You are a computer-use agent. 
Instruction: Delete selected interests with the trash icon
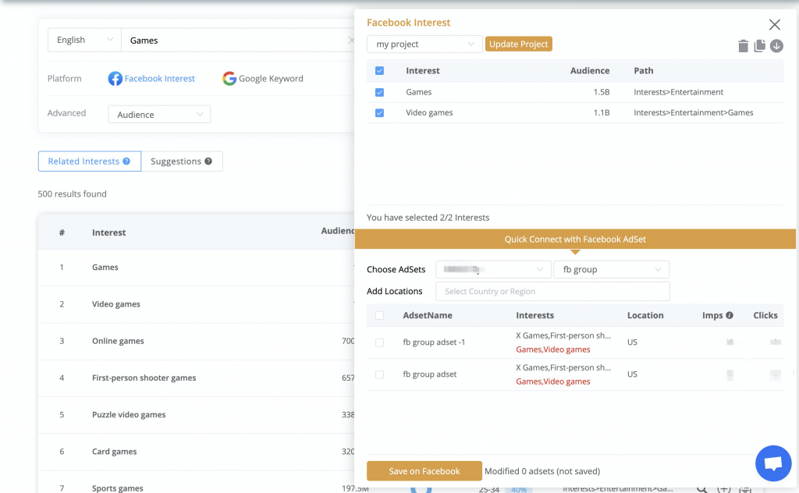[x=743, y=46]
